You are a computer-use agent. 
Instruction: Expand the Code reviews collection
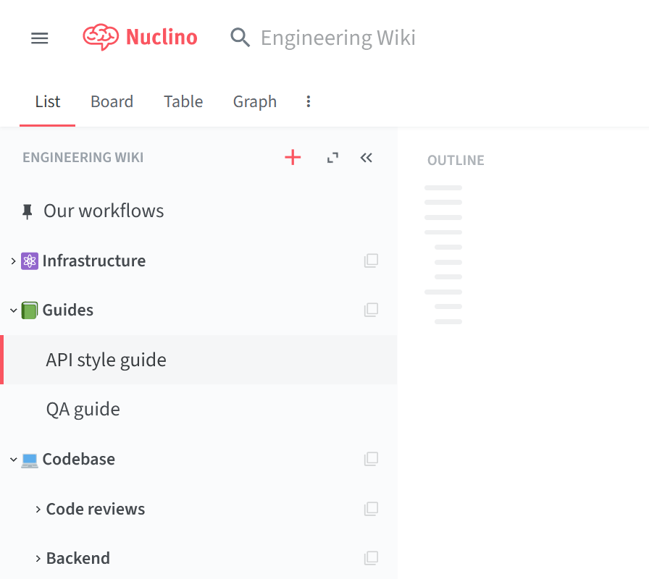click(38, 509)
